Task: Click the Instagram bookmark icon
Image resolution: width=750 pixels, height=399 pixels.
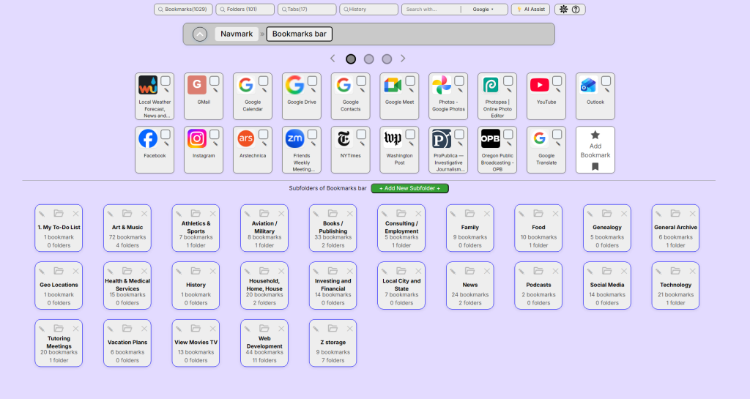Action: [197, 138]
